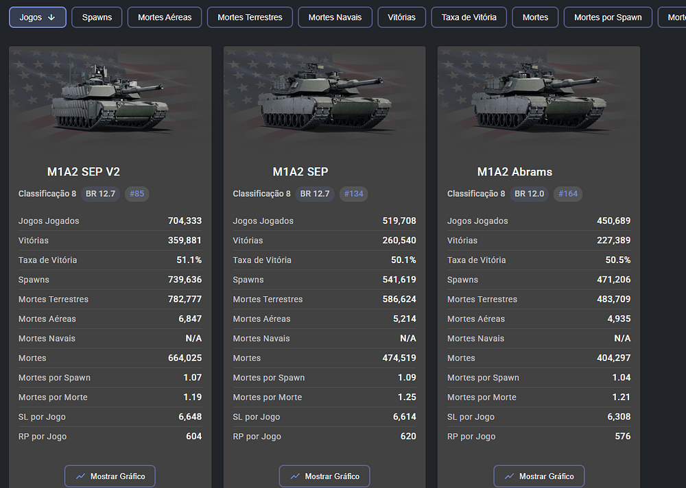
Task: Click the Jogos sort button with arrow
Action: point(38,17)
